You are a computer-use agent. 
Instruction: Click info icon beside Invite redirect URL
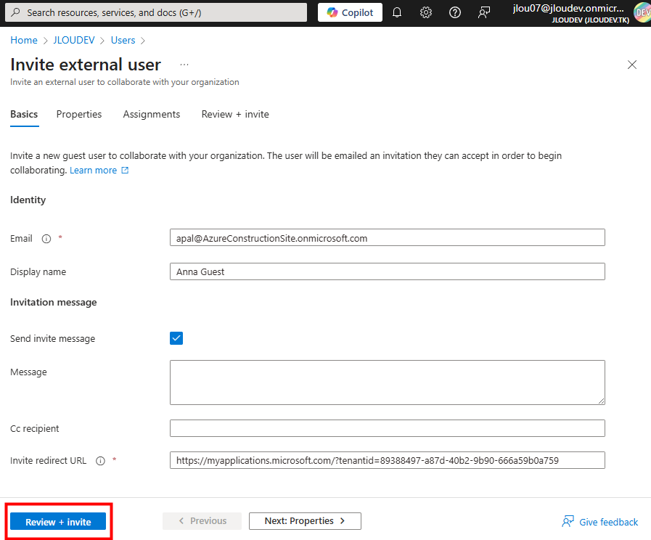pos(101,461)
